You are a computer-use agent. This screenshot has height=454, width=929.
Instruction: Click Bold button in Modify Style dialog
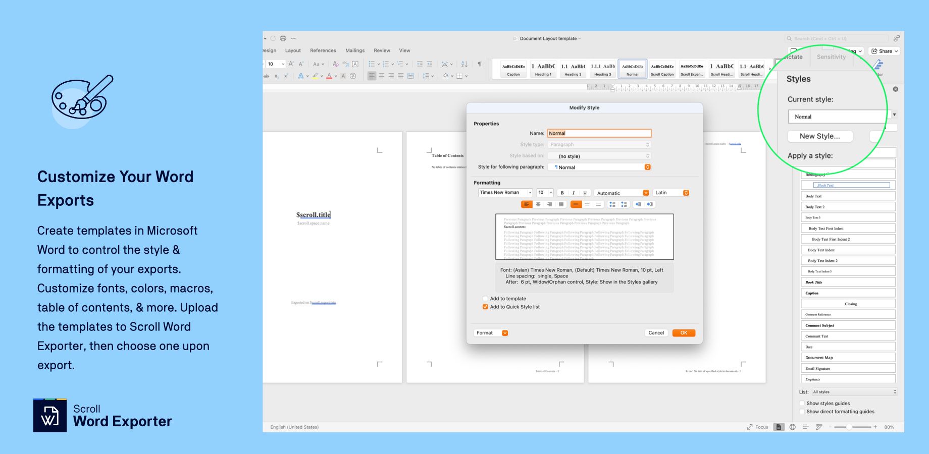pyautogui.click(x=562, y=193)
